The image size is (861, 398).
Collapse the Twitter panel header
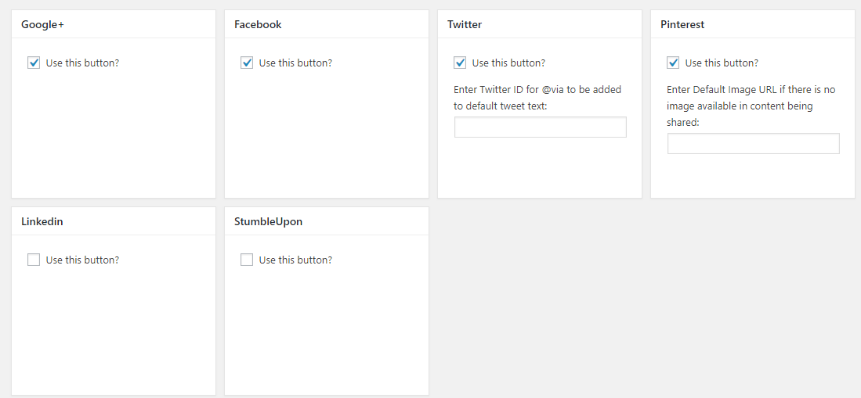pyautogui.click(x=540, y=24)
